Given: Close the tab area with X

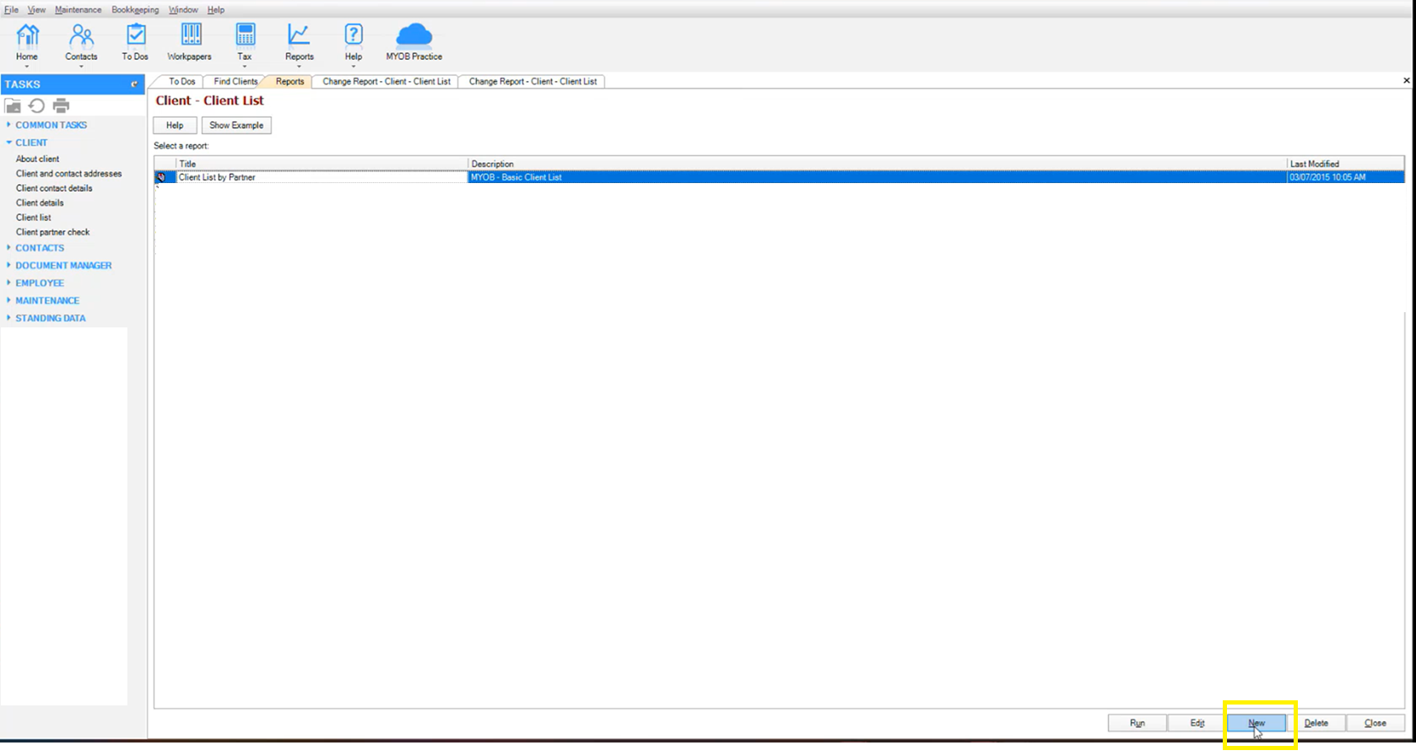Looking at the screenshot, I should point(1407,81).
